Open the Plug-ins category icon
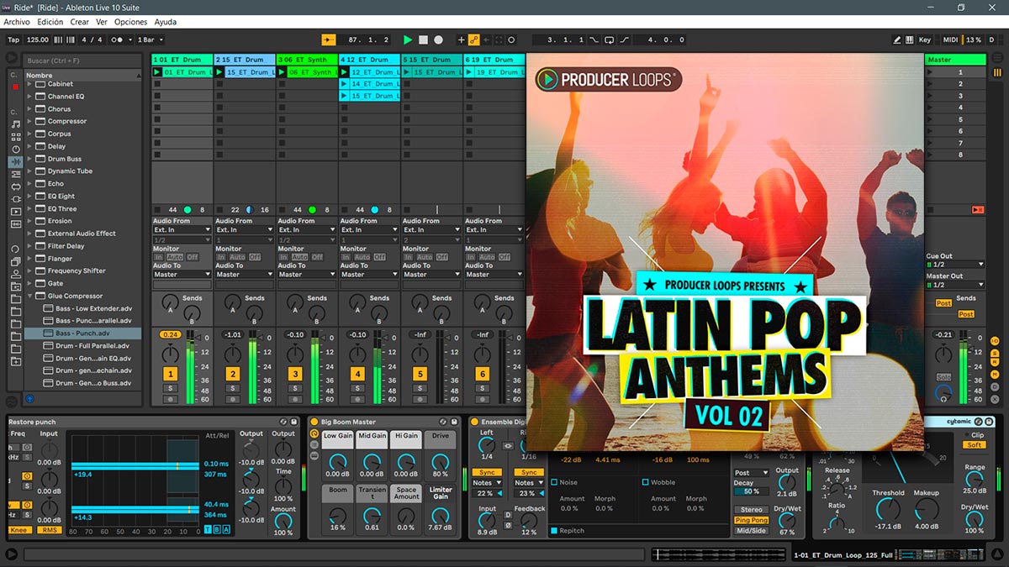The image size is (1009, 567). (16, 198)
